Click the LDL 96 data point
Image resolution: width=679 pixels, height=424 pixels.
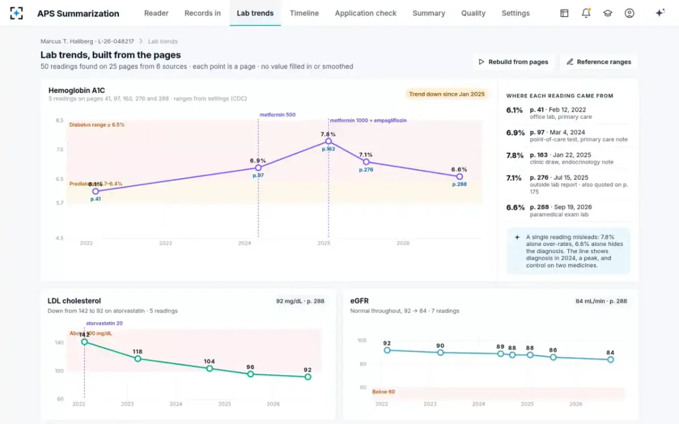[251, 374]
